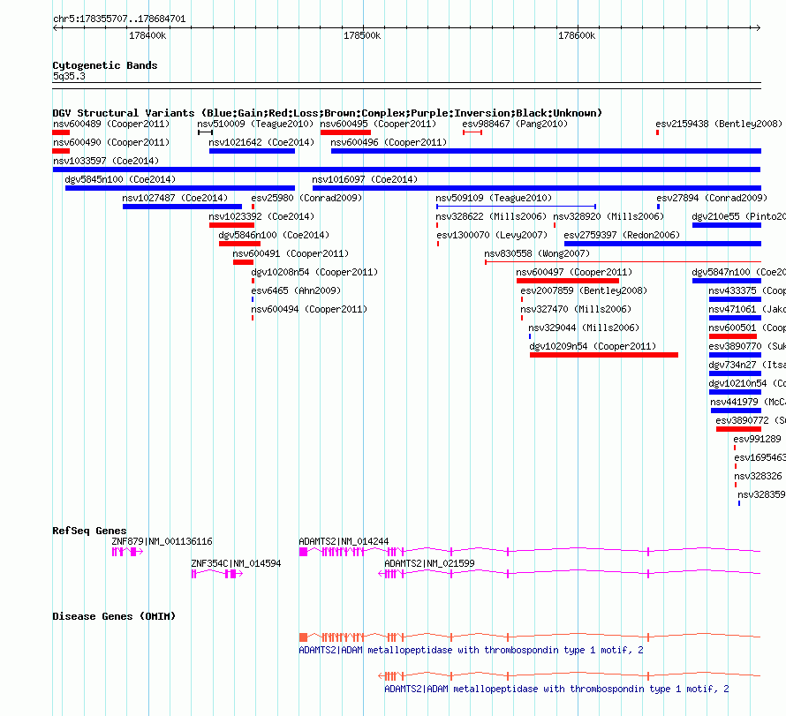Screen dimensions: 786x716
Task: Open ZNF879|NM_001136116 gene label
Action: coord(162,541)
